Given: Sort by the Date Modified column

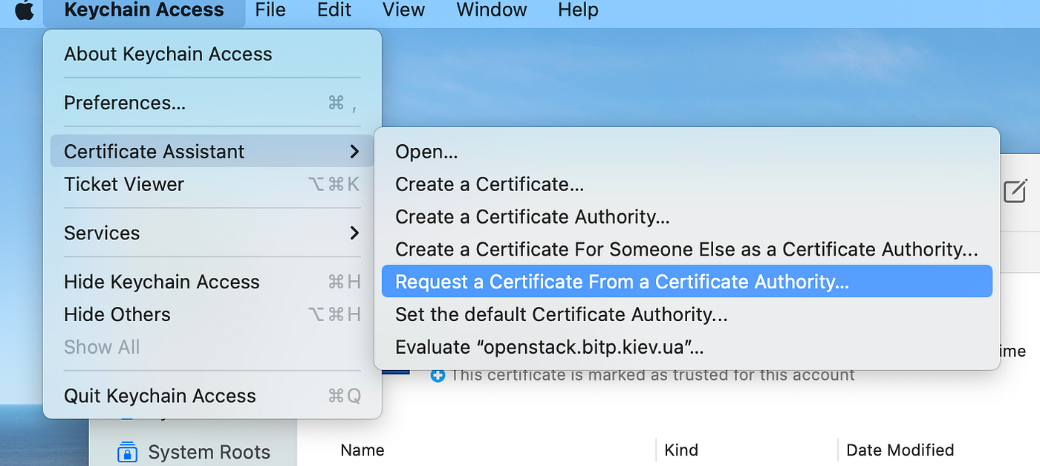Looking at the screenshot, I should coord(900,450).
